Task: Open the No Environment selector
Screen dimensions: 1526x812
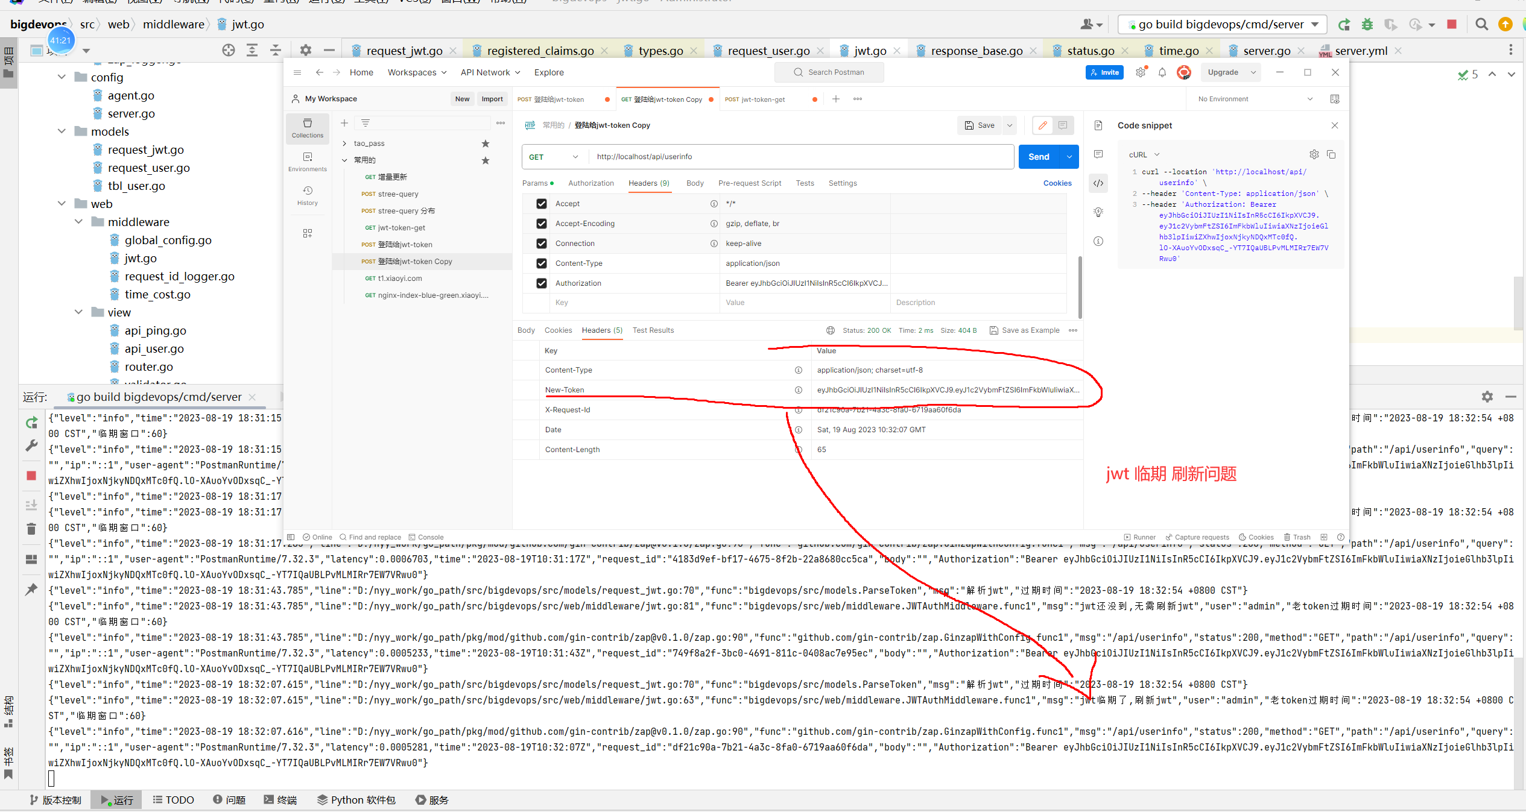Action: [x=1255, y=99]
